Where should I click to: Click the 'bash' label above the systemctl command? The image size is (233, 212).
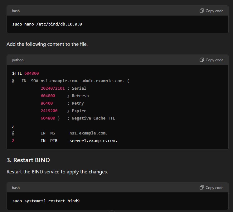pyautogui.click(x=16, y=188)
